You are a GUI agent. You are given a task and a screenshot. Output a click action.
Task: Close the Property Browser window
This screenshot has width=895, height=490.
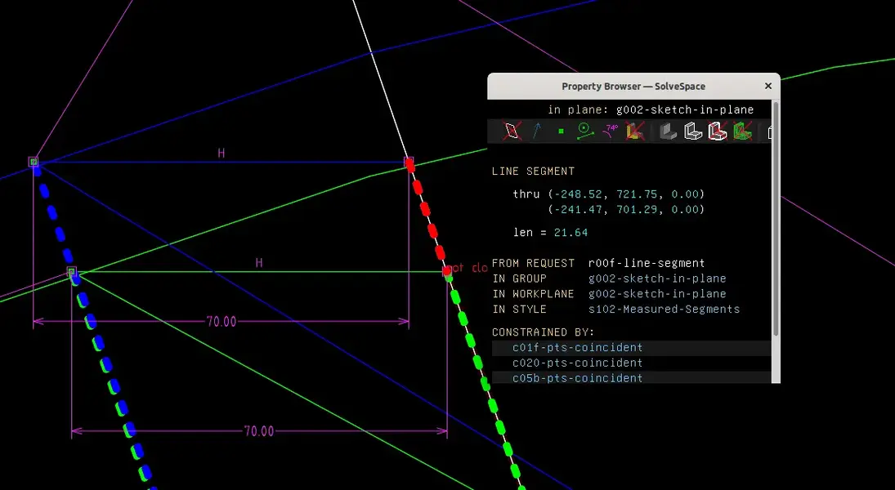tap(768, 86)
